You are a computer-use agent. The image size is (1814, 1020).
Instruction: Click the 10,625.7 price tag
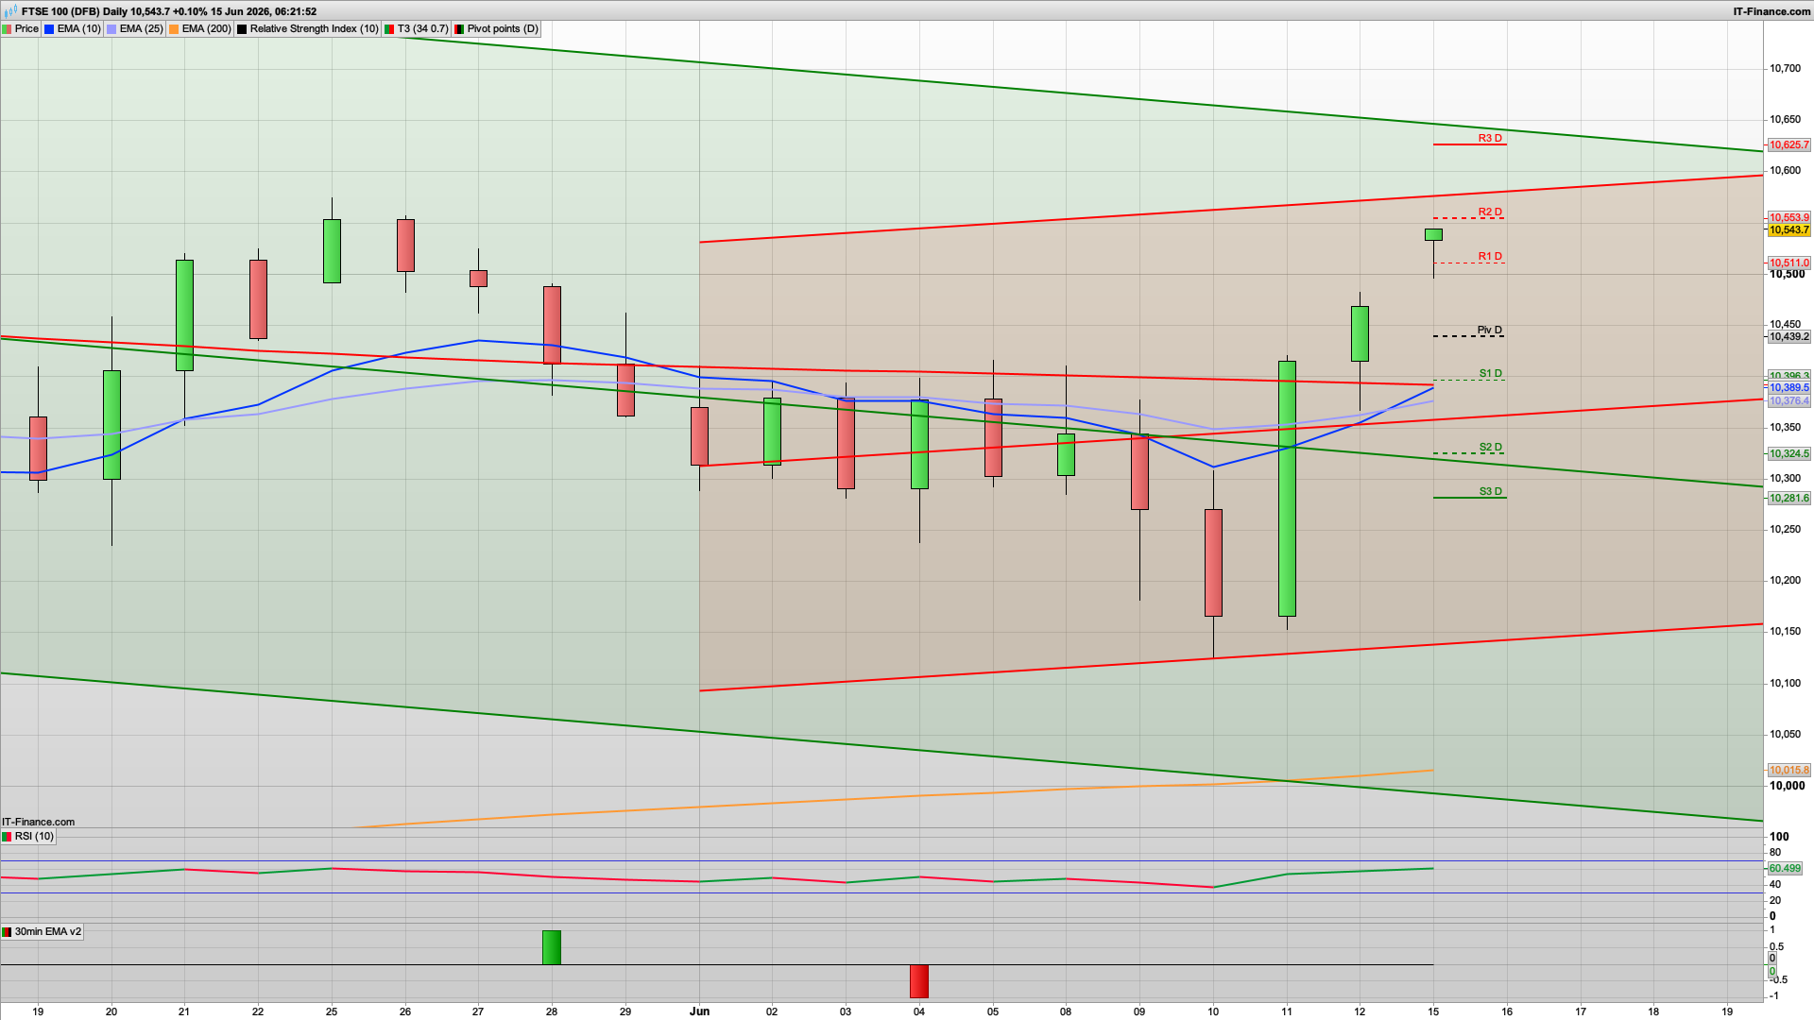[x=1788, y=145]
